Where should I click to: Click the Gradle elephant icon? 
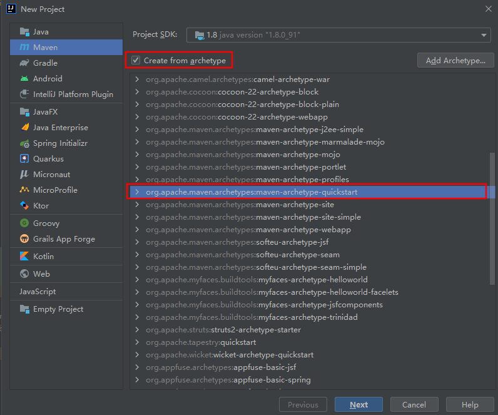click(x=24, y=63)
